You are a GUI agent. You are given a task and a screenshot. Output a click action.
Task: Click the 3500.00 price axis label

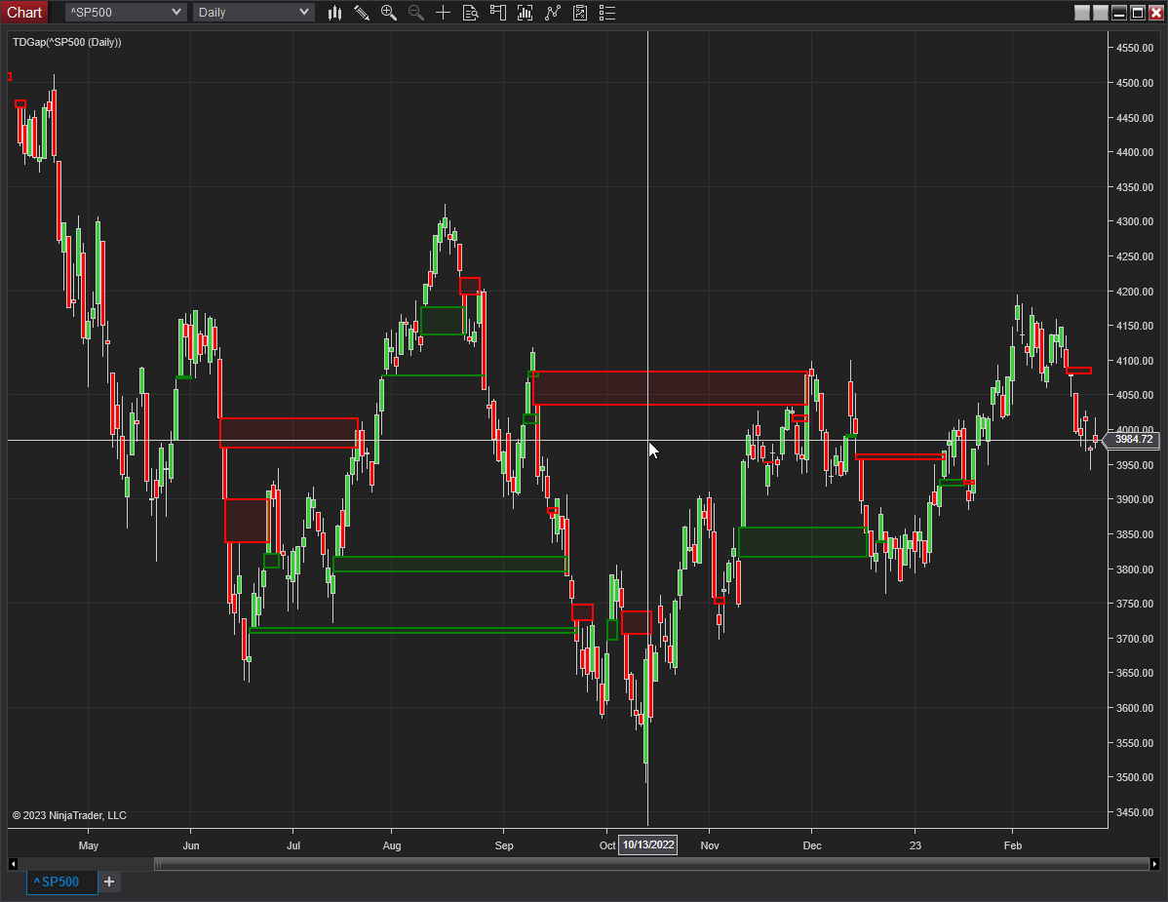(1135, 777)
